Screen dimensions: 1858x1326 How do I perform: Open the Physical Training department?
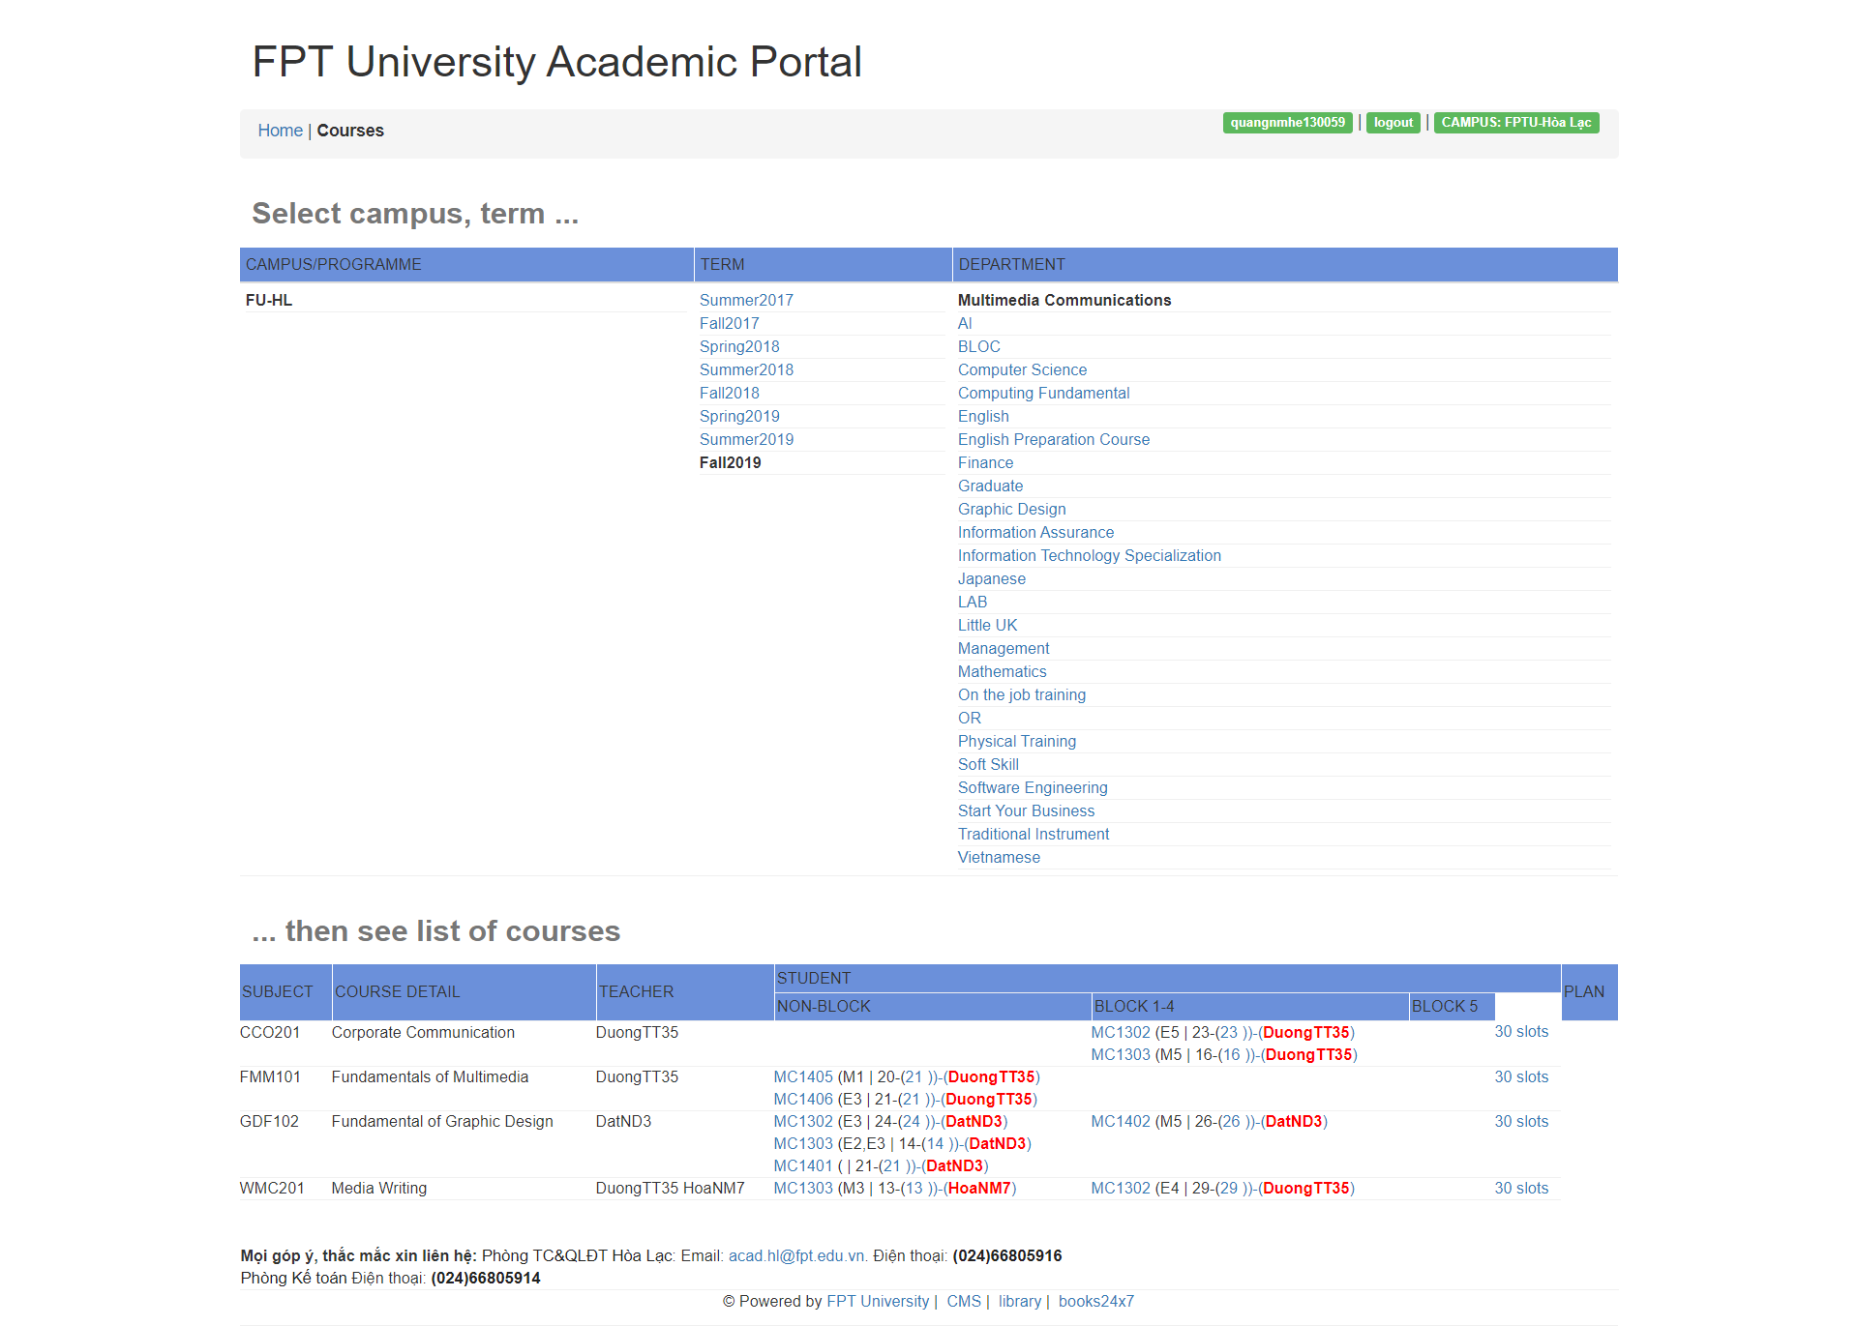[1017, 741]
